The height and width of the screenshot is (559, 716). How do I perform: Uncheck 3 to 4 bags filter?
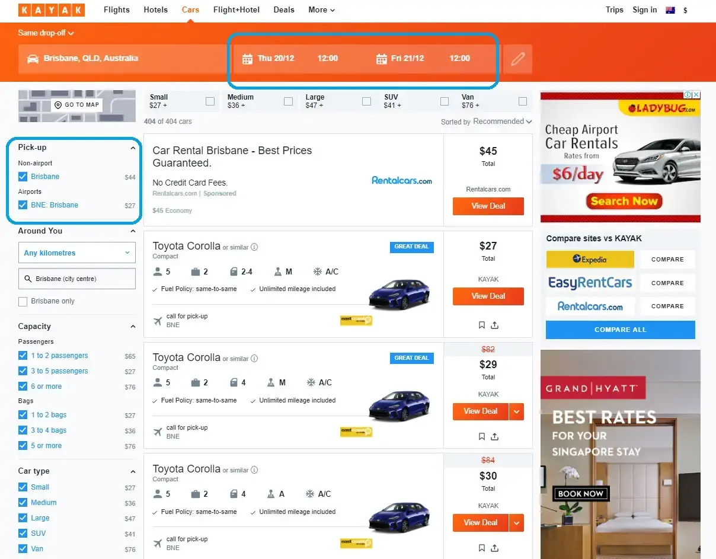(23, 430)
